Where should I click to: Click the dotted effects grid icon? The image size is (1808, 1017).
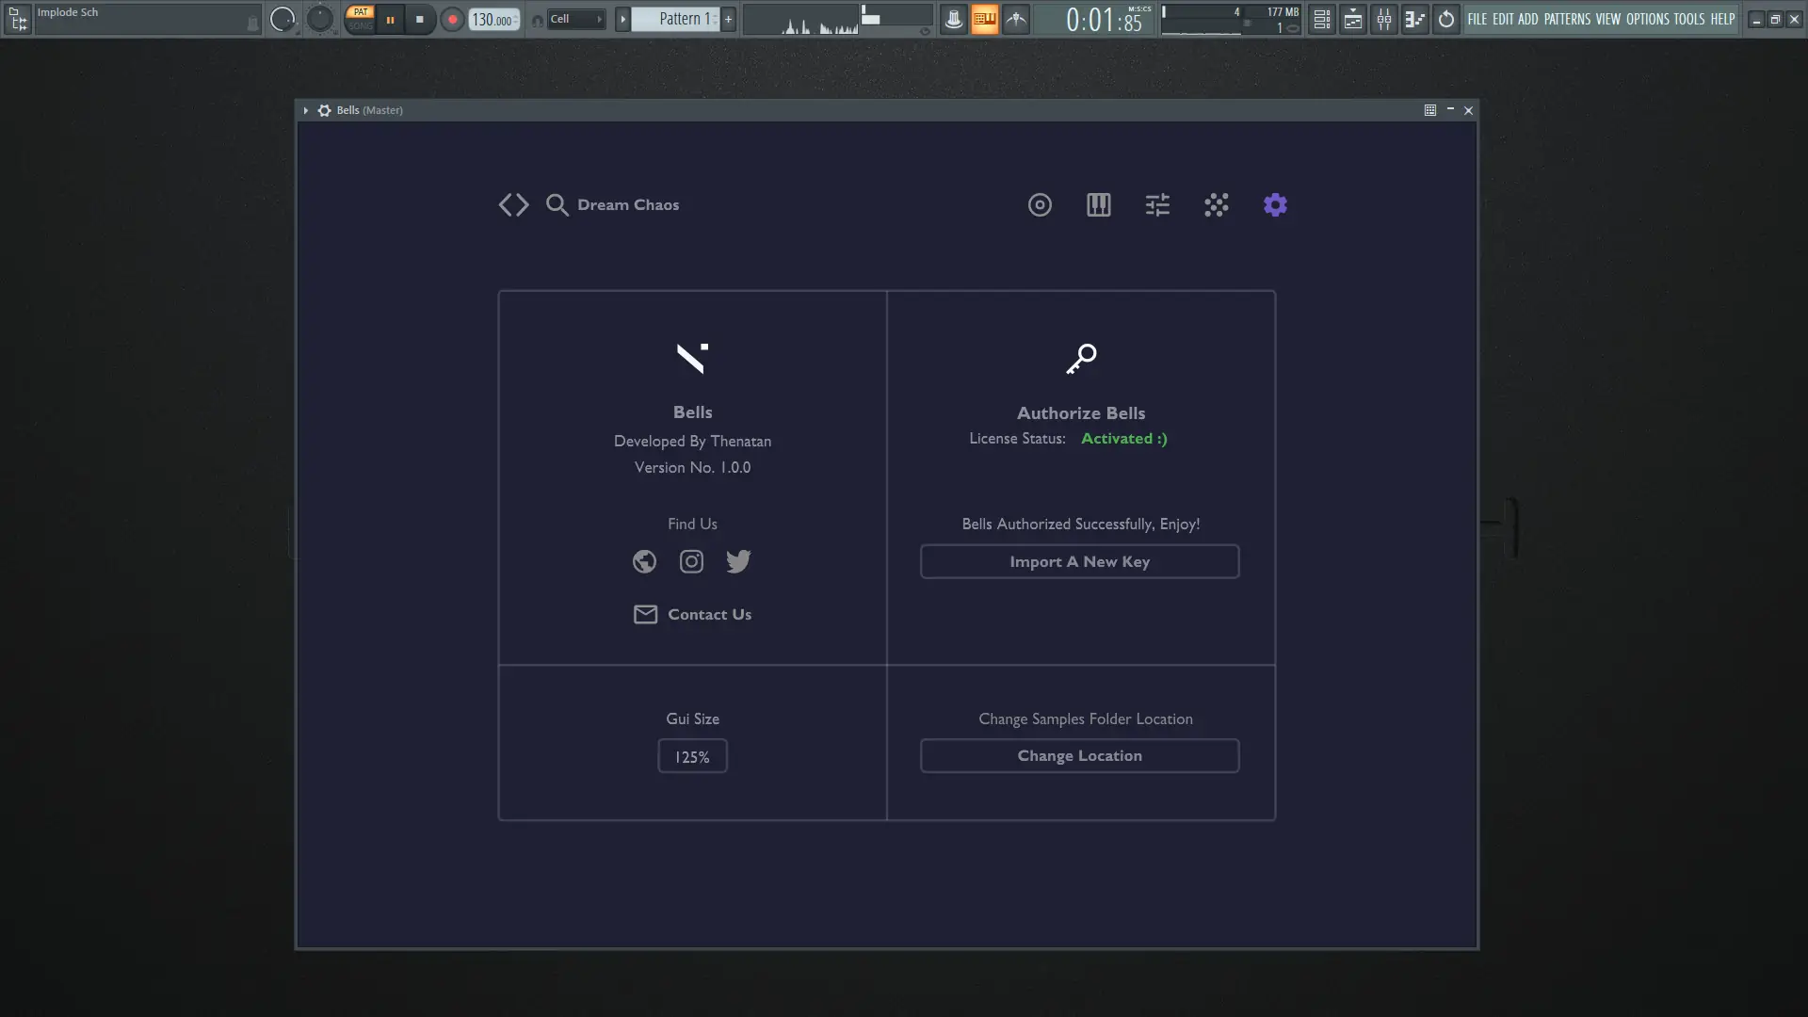point(1216,204)
